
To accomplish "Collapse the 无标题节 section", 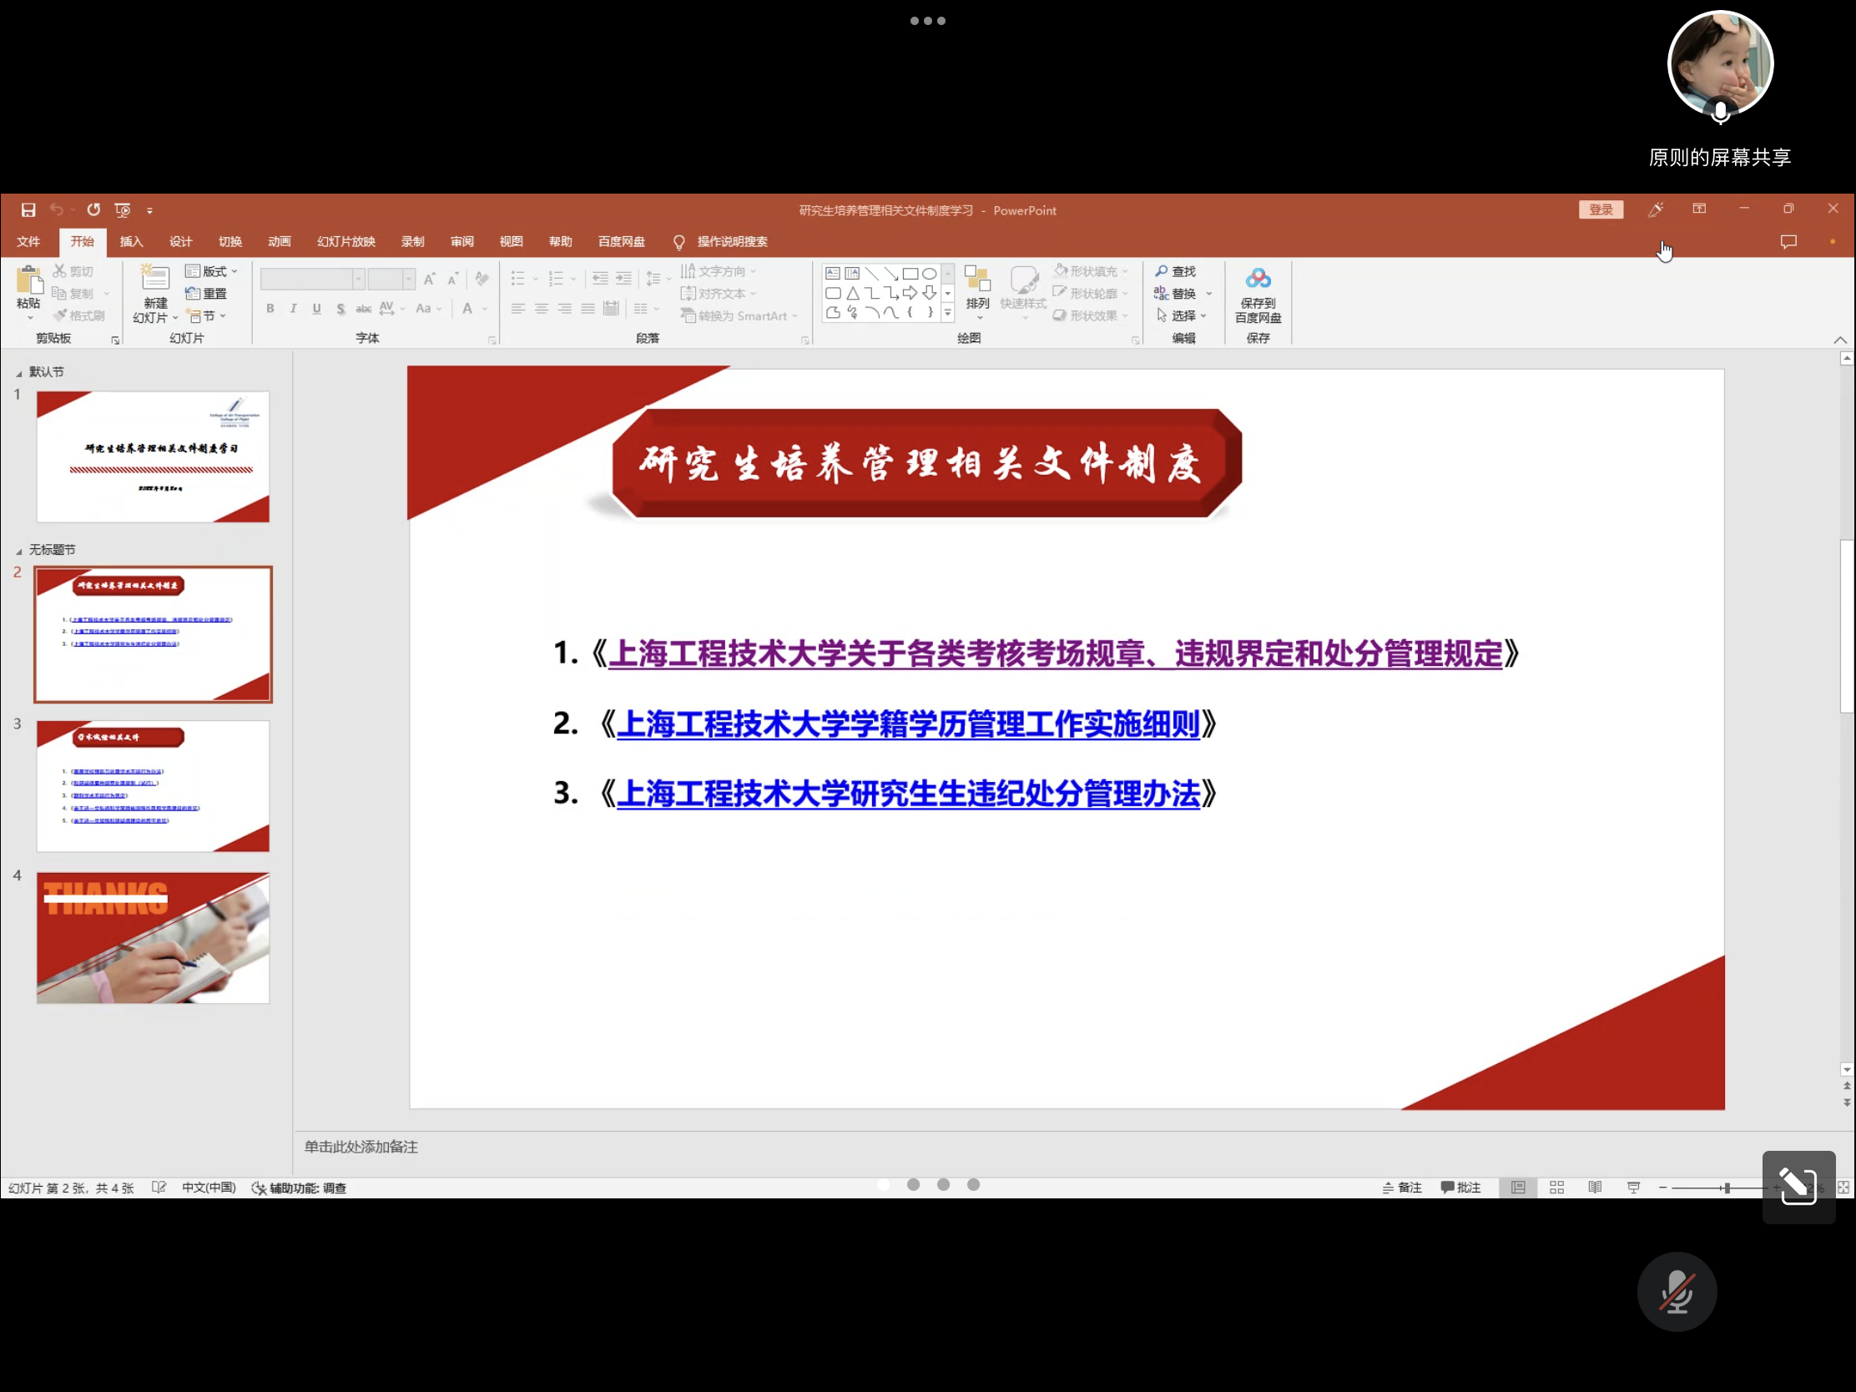I will click(x=19, y=552).
